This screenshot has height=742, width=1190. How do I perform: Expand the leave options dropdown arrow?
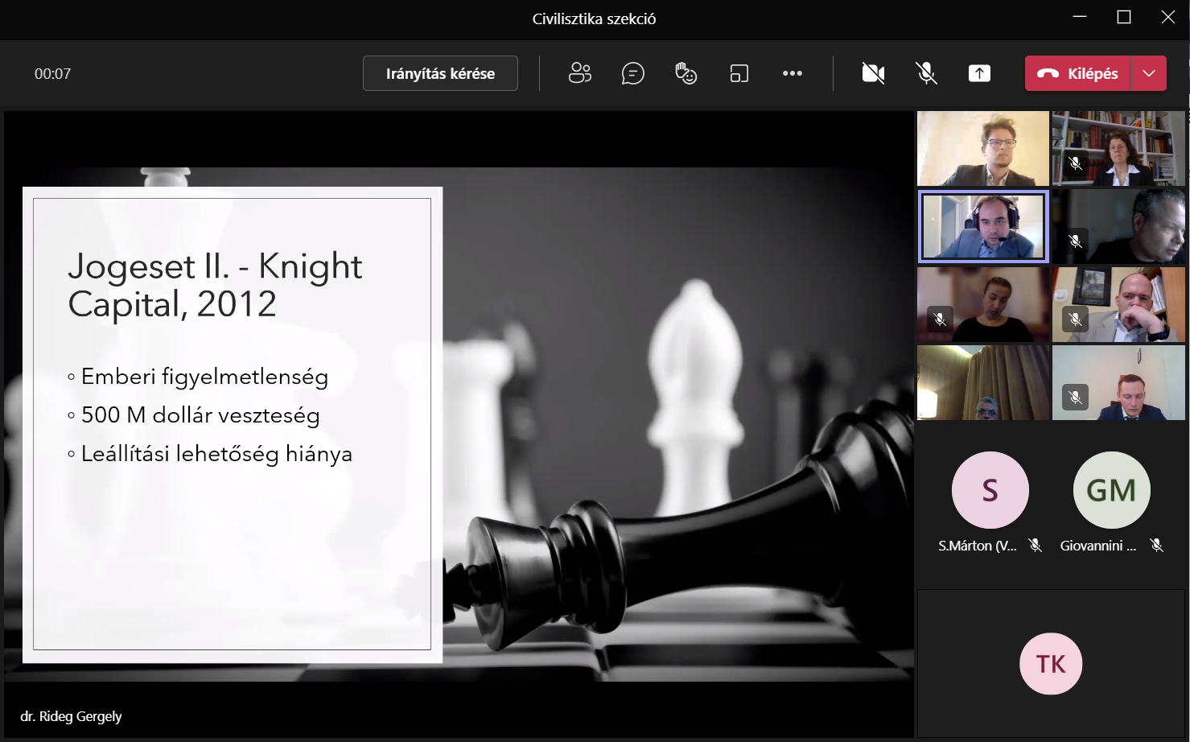(x=1149, y=73)
